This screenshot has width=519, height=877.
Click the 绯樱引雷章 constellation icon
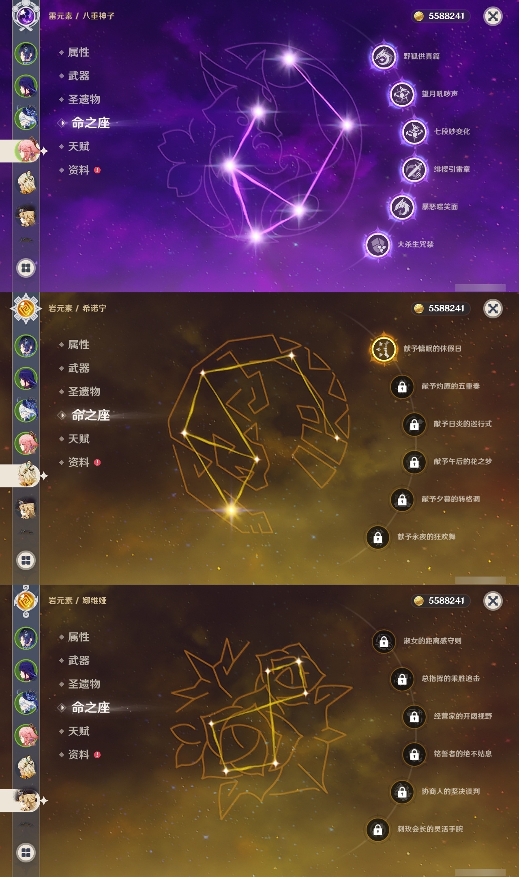pyautogui.click(x=414, y=169)
